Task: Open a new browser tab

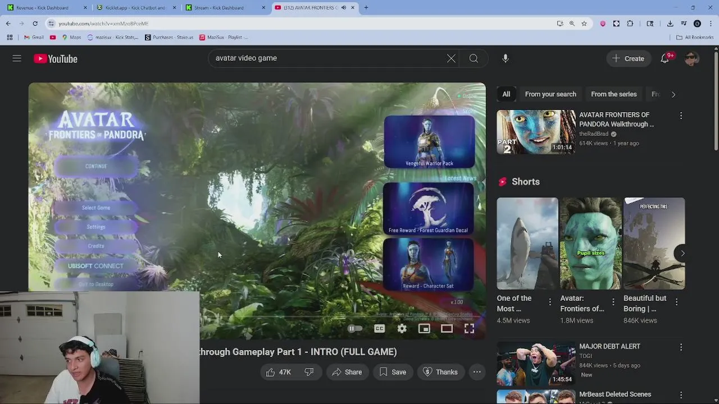Action: click(x=366, y=8)
